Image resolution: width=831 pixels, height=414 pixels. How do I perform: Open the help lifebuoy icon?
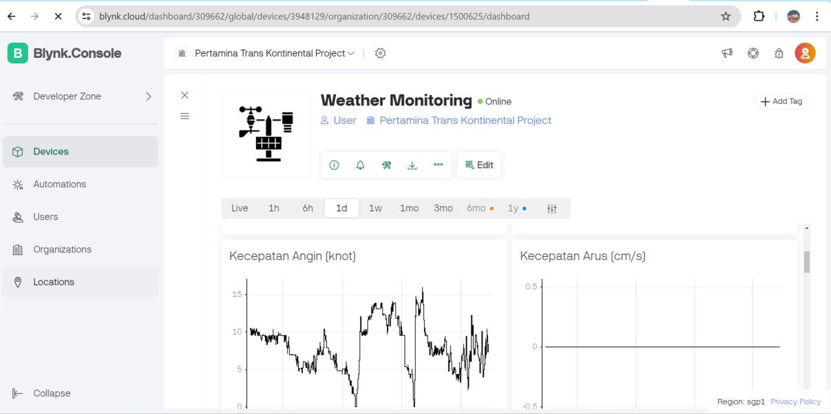753,53
